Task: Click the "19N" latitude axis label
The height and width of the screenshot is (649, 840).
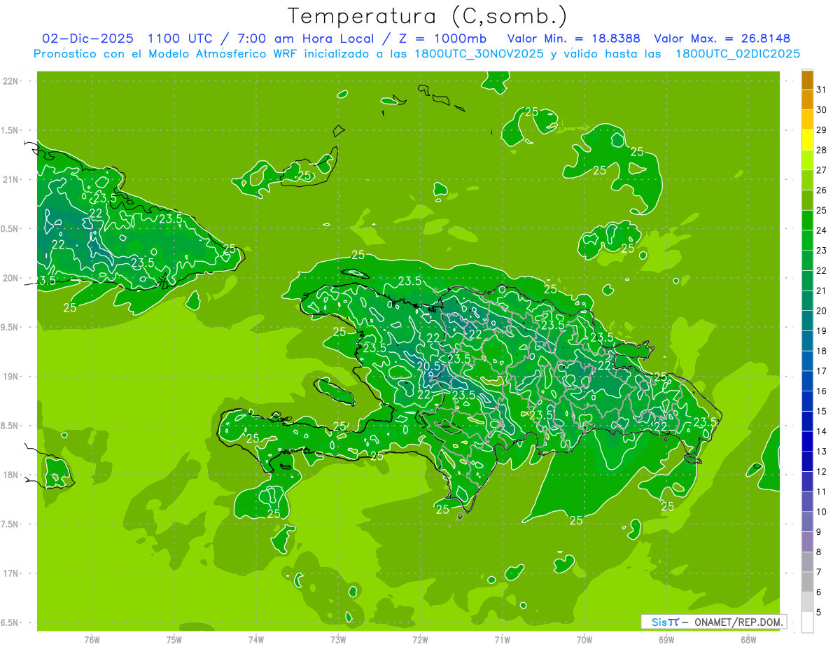Action: click(11, 377)
